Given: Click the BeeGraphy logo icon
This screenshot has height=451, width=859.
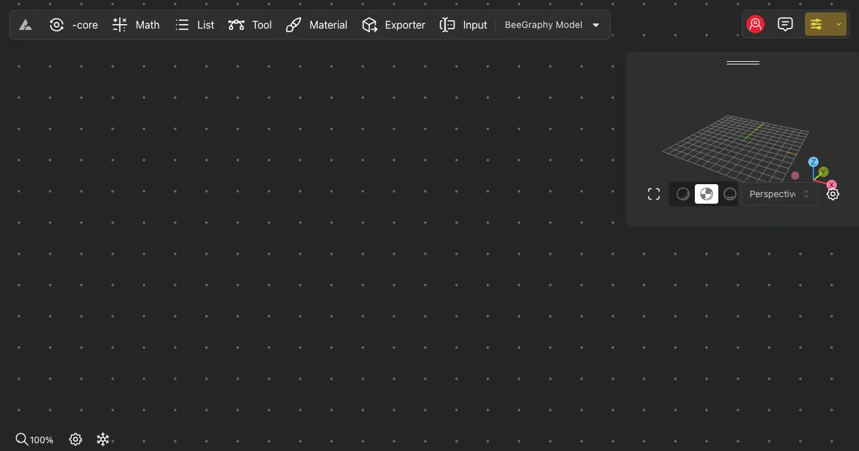Looking at the screenshot, I should click(x=25, y=25).
